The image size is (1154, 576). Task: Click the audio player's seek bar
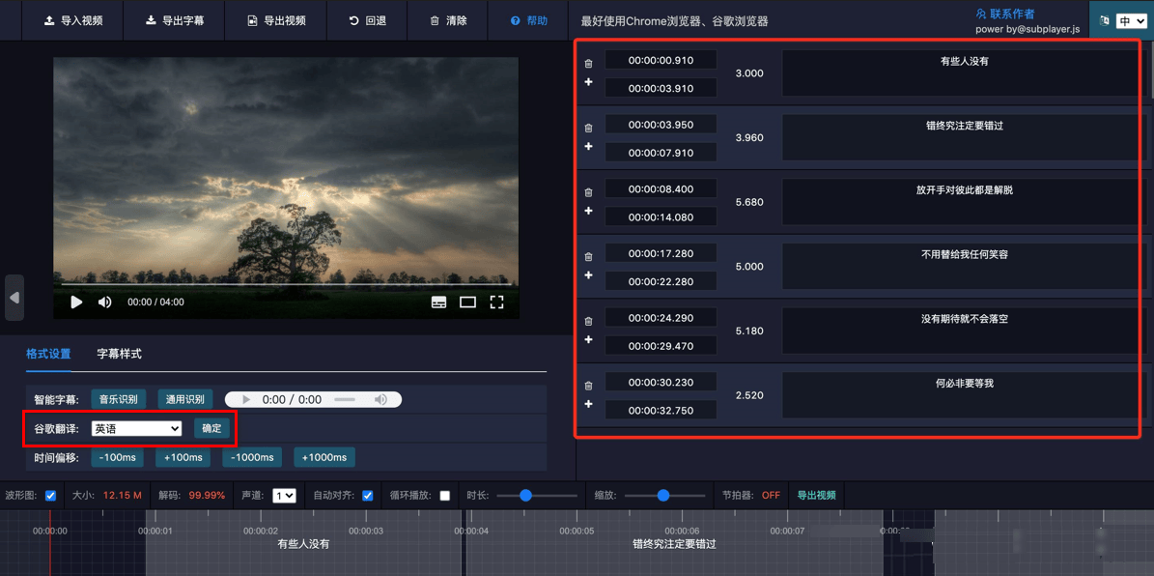[x=345, y=399]
